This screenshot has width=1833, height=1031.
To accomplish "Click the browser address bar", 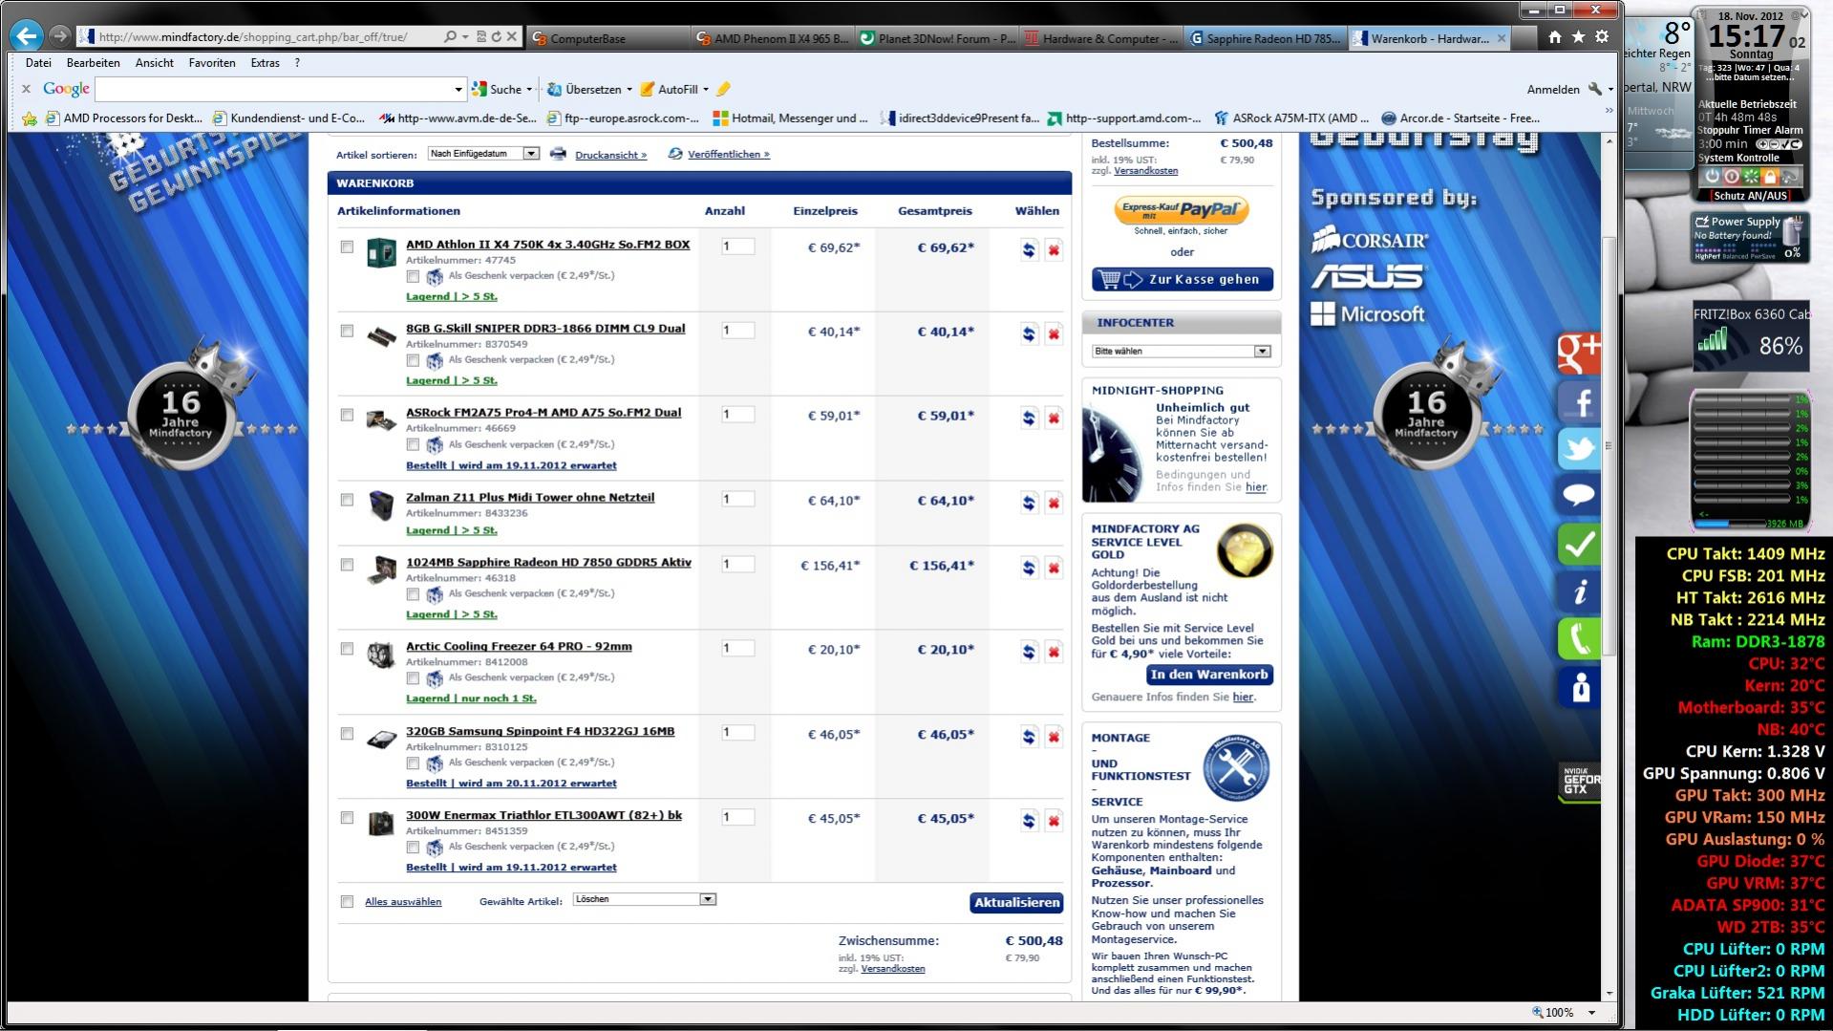I will 258,37.
